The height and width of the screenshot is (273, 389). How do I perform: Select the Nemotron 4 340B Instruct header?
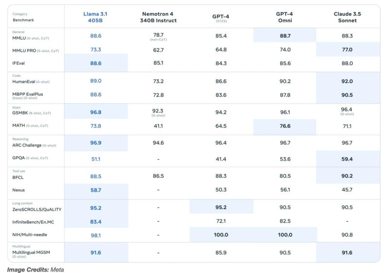click(159, 17)
